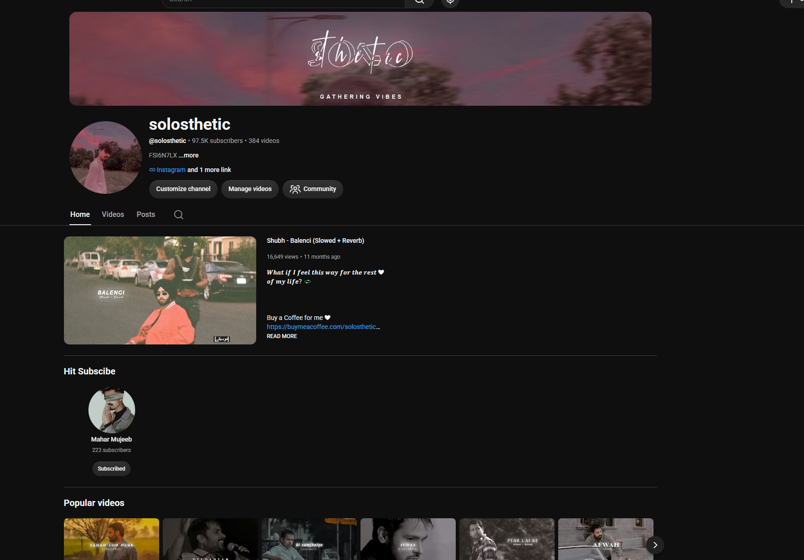Open the Posts tab

(x=146, y=214)
